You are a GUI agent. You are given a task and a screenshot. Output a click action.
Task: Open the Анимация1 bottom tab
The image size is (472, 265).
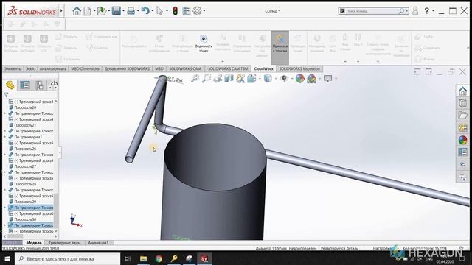(x=98, y=243)
